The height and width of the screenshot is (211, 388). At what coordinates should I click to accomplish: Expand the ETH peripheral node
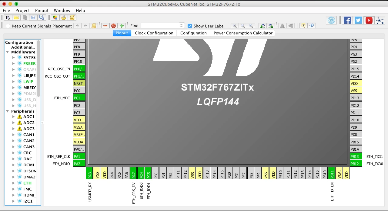click(13, 183)
